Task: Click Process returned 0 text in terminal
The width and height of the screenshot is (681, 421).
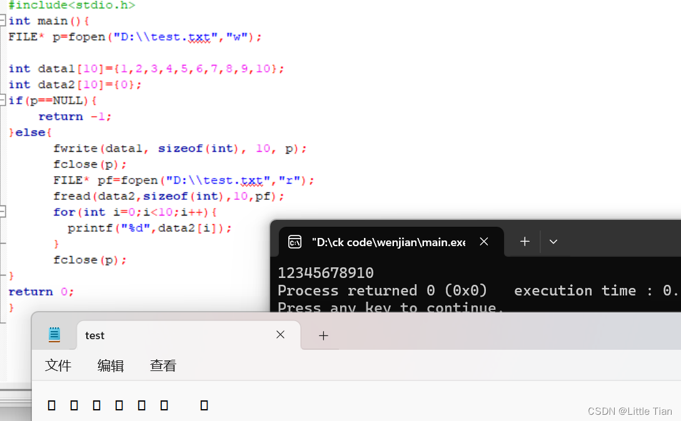Action: (382, 290)
